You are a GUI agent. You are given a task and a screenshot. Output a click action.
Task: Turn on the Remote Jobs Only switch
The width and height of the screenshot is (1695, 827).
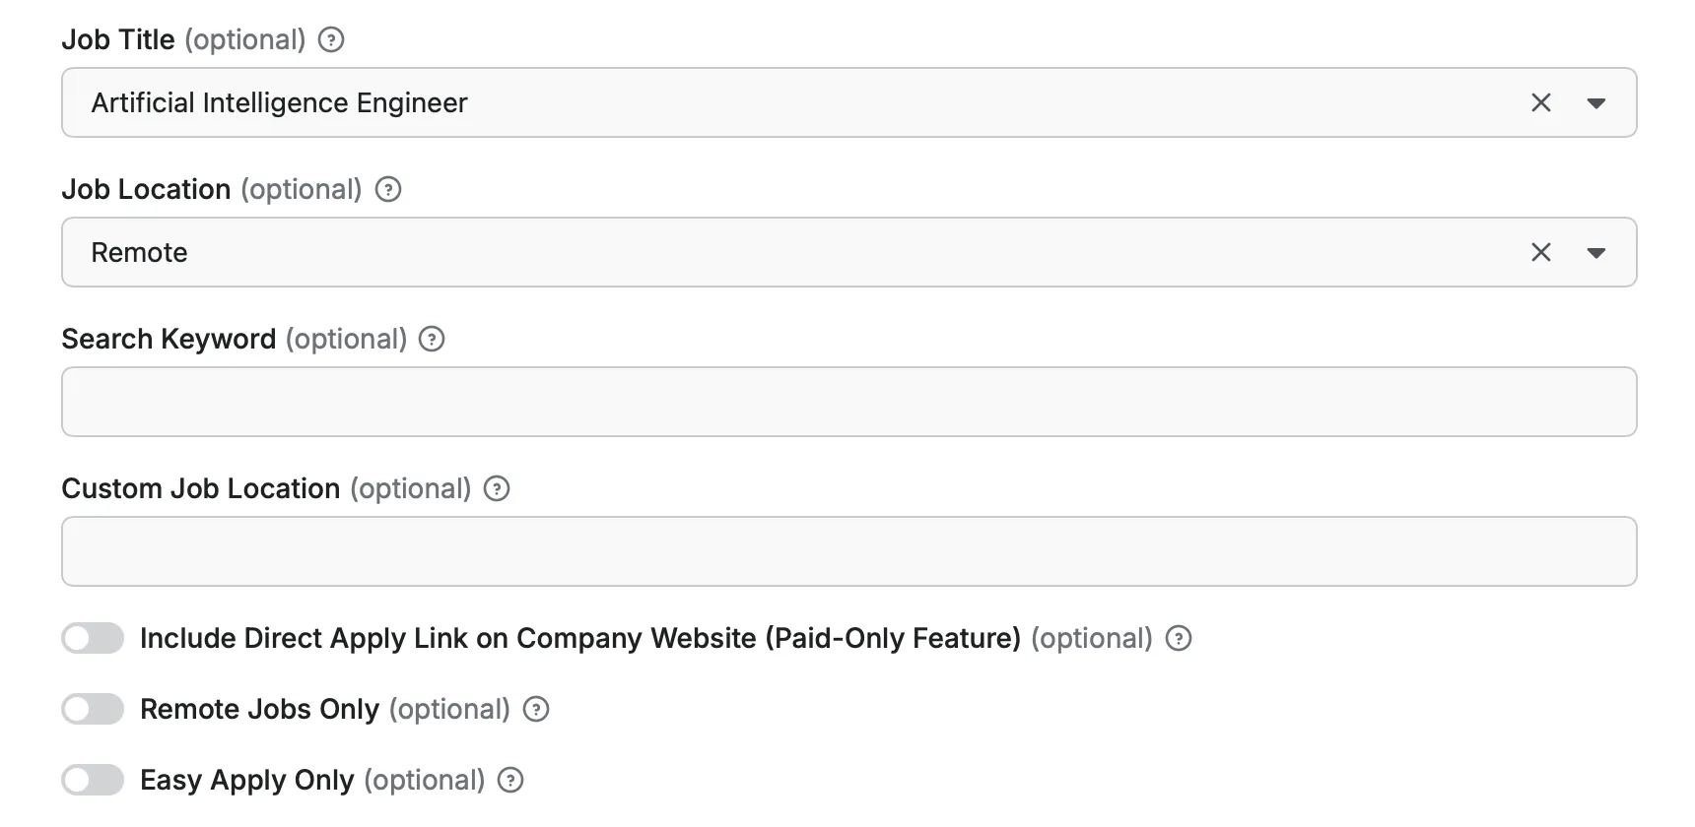coord(93,710)
